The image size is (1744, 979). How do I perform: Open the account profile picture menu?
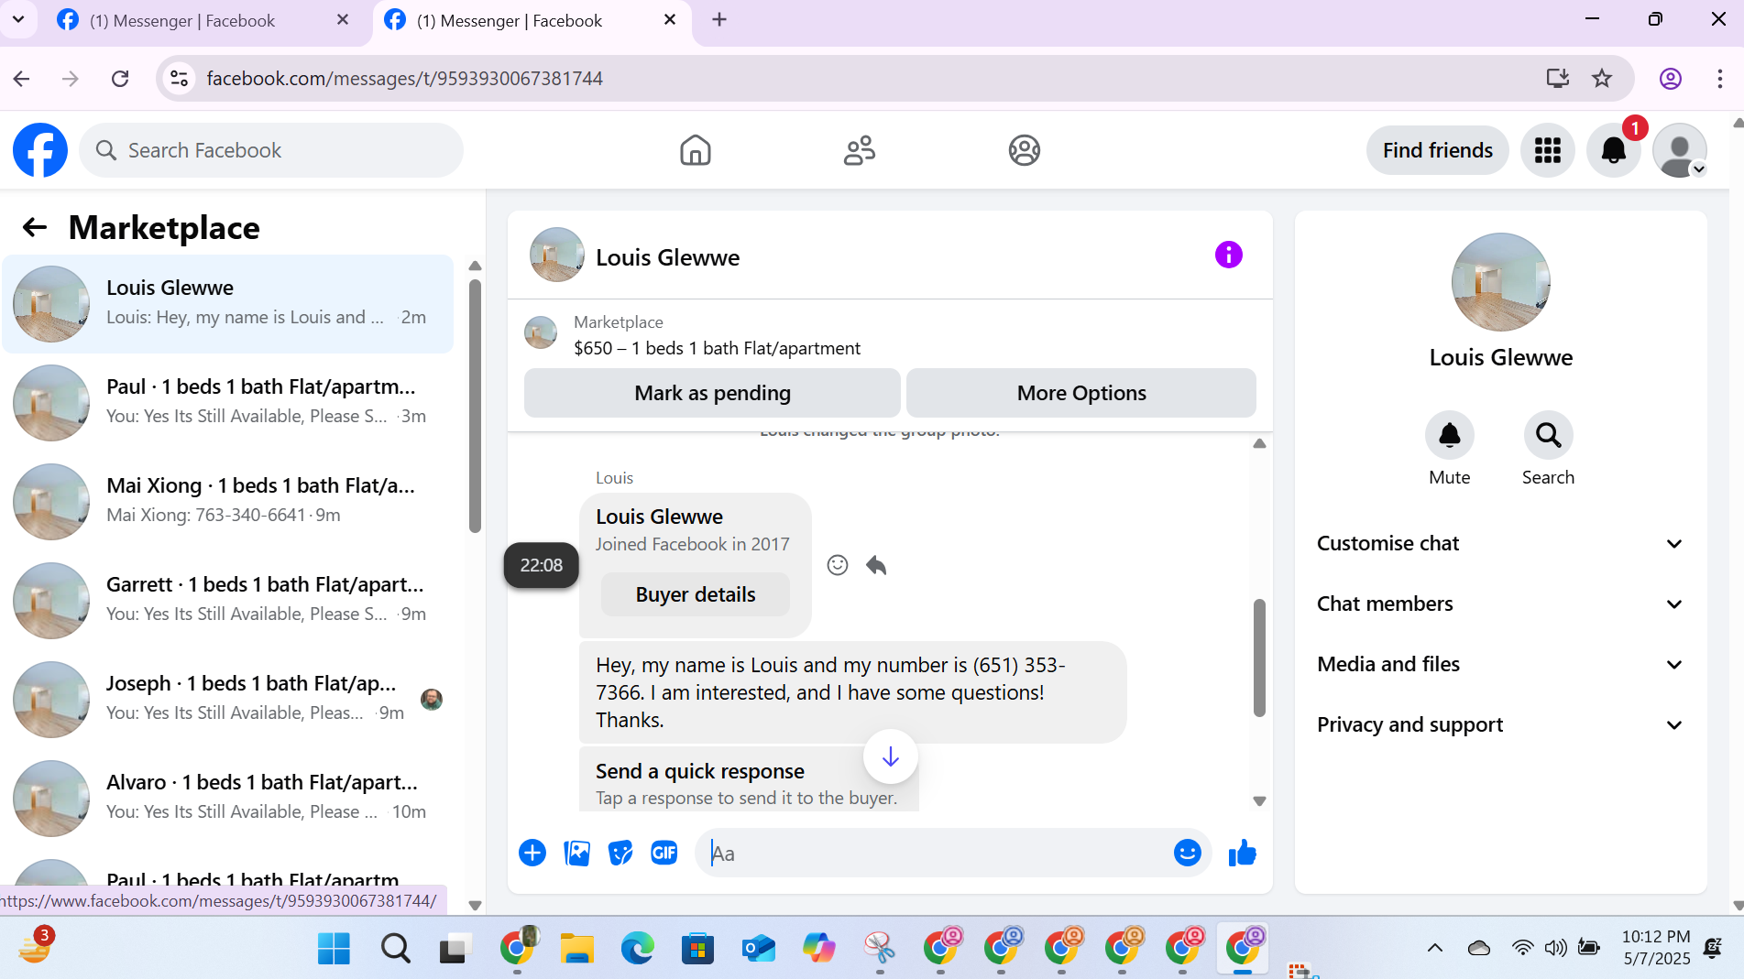(x=1680, y=150)
